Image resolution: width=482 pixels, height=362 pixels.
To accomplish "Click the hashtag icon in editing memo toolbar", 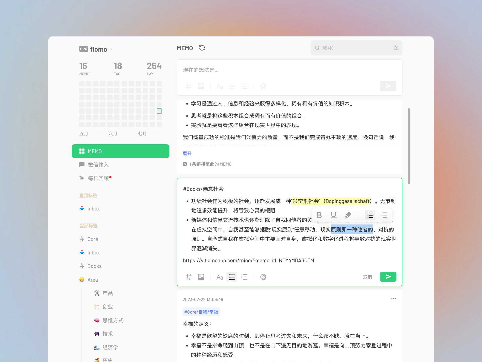I will click(x=188, y=277).
